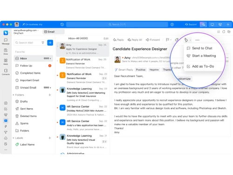
Task: Open Knowledge Learning email from Sep. 23
Action: pyautogui.click(x=82, y=94)
